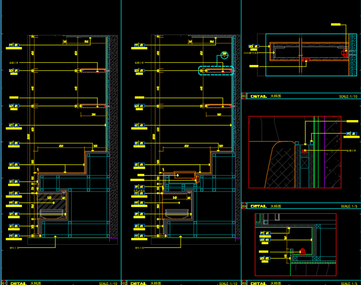Select the cyan-framed shelf drawing of detail 003

[311, 55]
